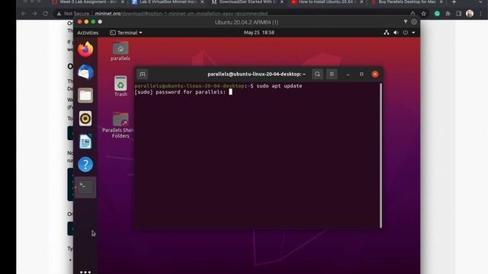Image resolution: width=488 pixels, height=274 pixels.
Task: Open Chrome extensions puzzle icon
Action: [448, 14]
